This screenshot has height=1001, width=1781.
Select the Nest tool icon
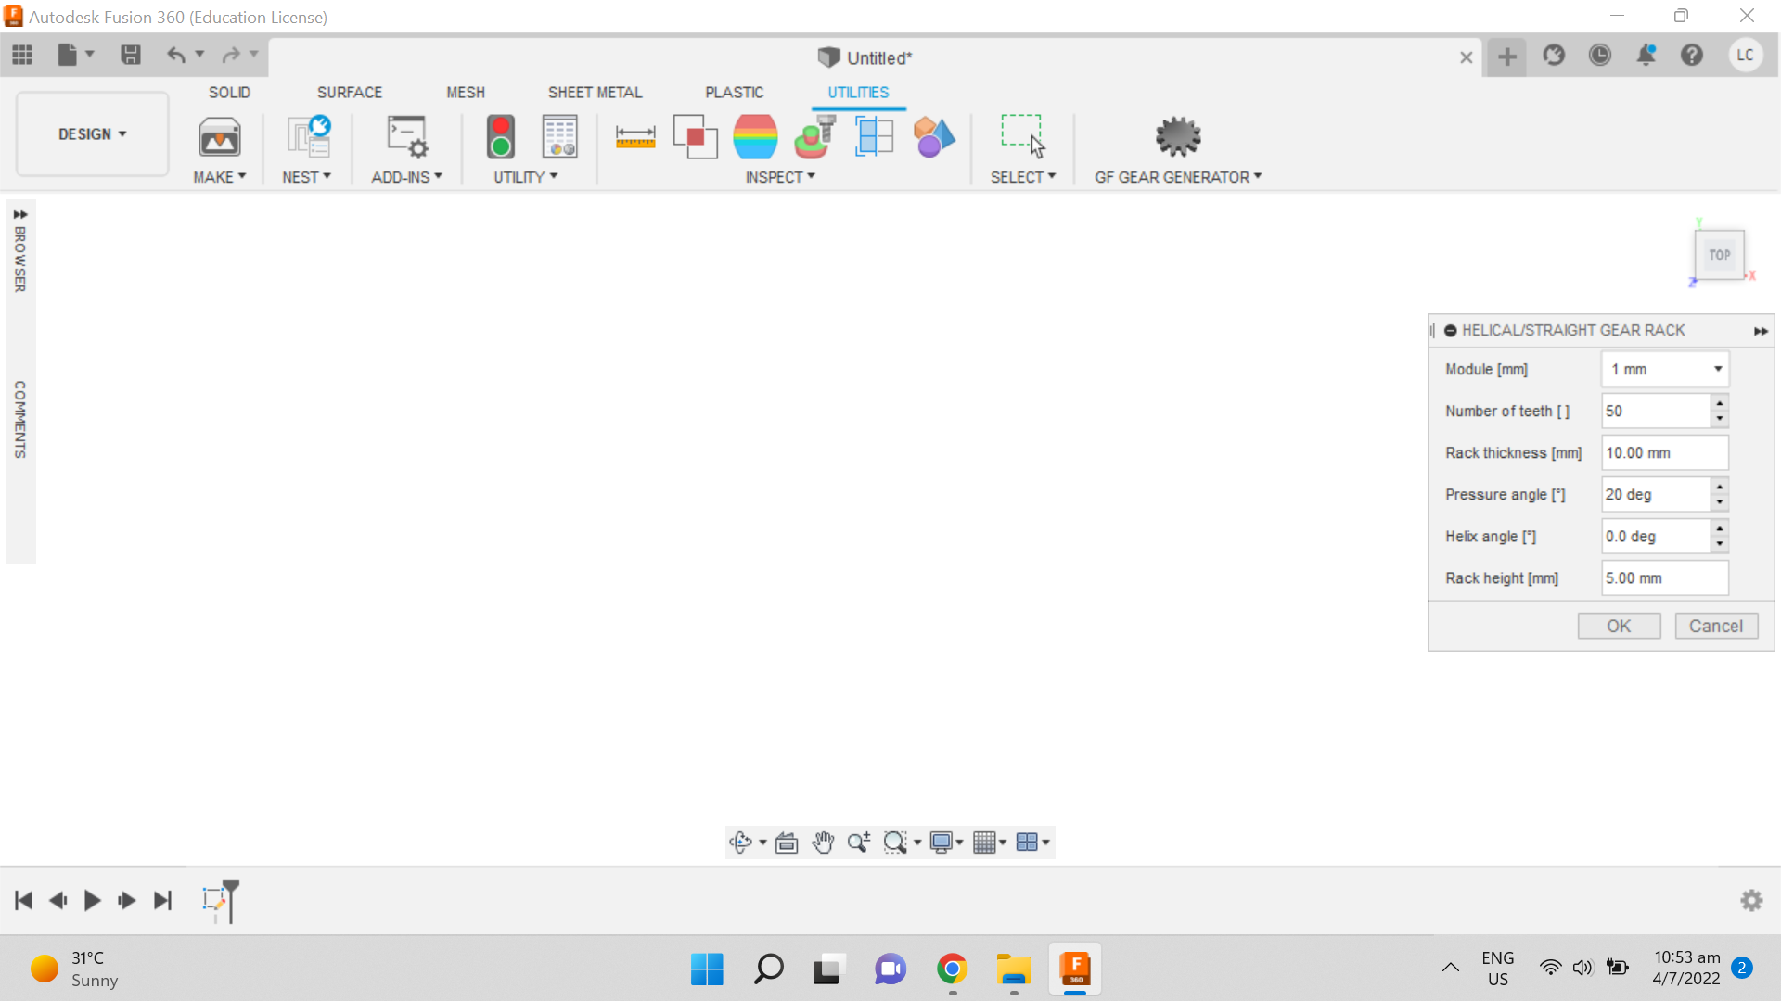306,135
